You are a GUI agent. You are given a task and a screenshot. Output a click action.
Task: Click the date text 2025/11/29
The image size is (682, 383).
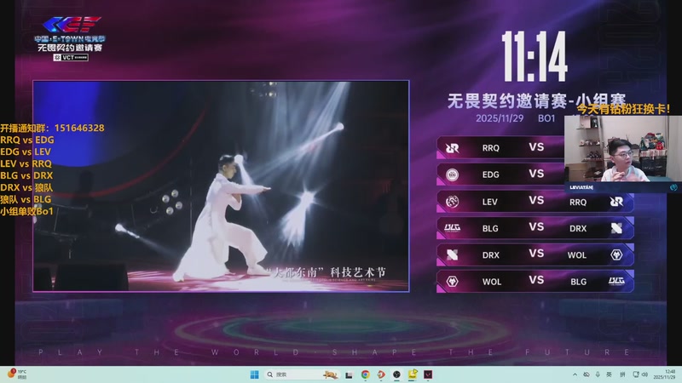point(500,118)
